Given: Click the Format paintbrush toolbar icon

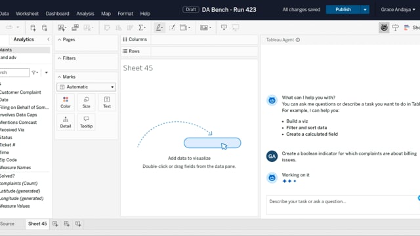Looking at the screenshot, I should 172,28.
